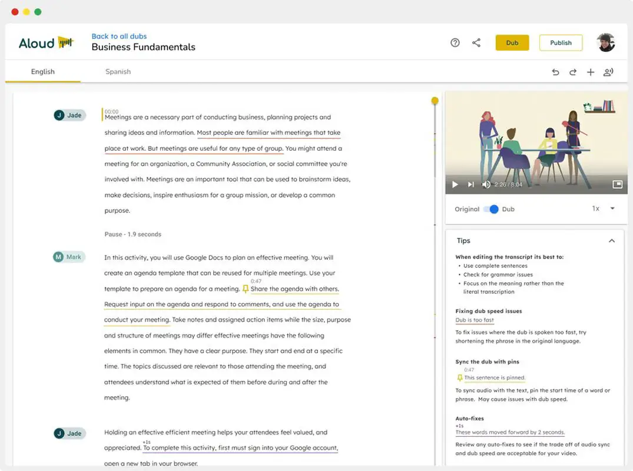Collapse the Tips panel chevron
The height and width of the screenshot is (471, 633).
coord(612,241)
